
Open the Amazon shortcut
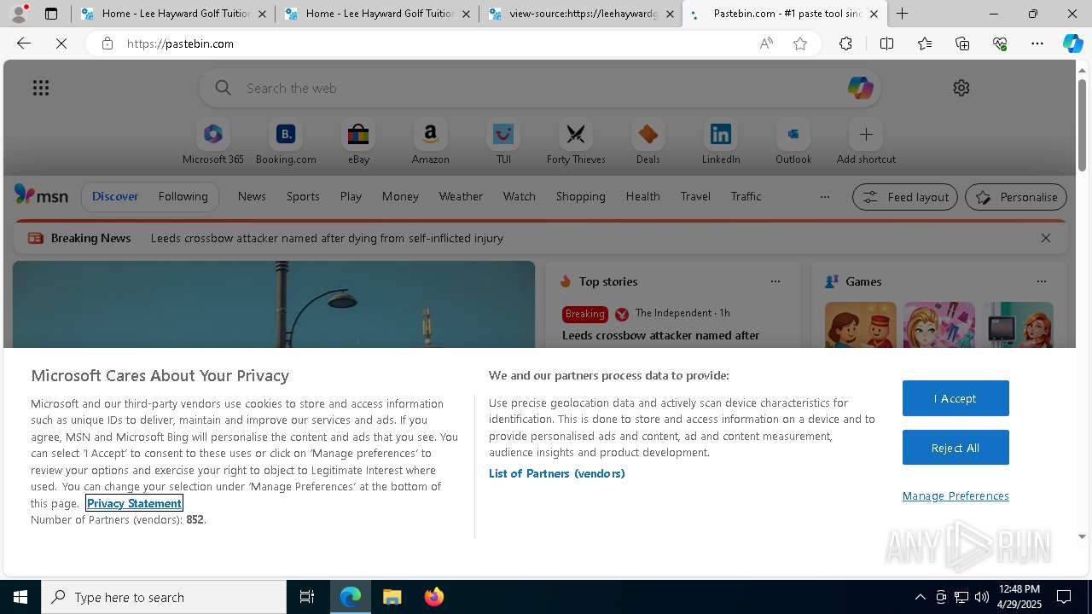(x=430, y=142)
